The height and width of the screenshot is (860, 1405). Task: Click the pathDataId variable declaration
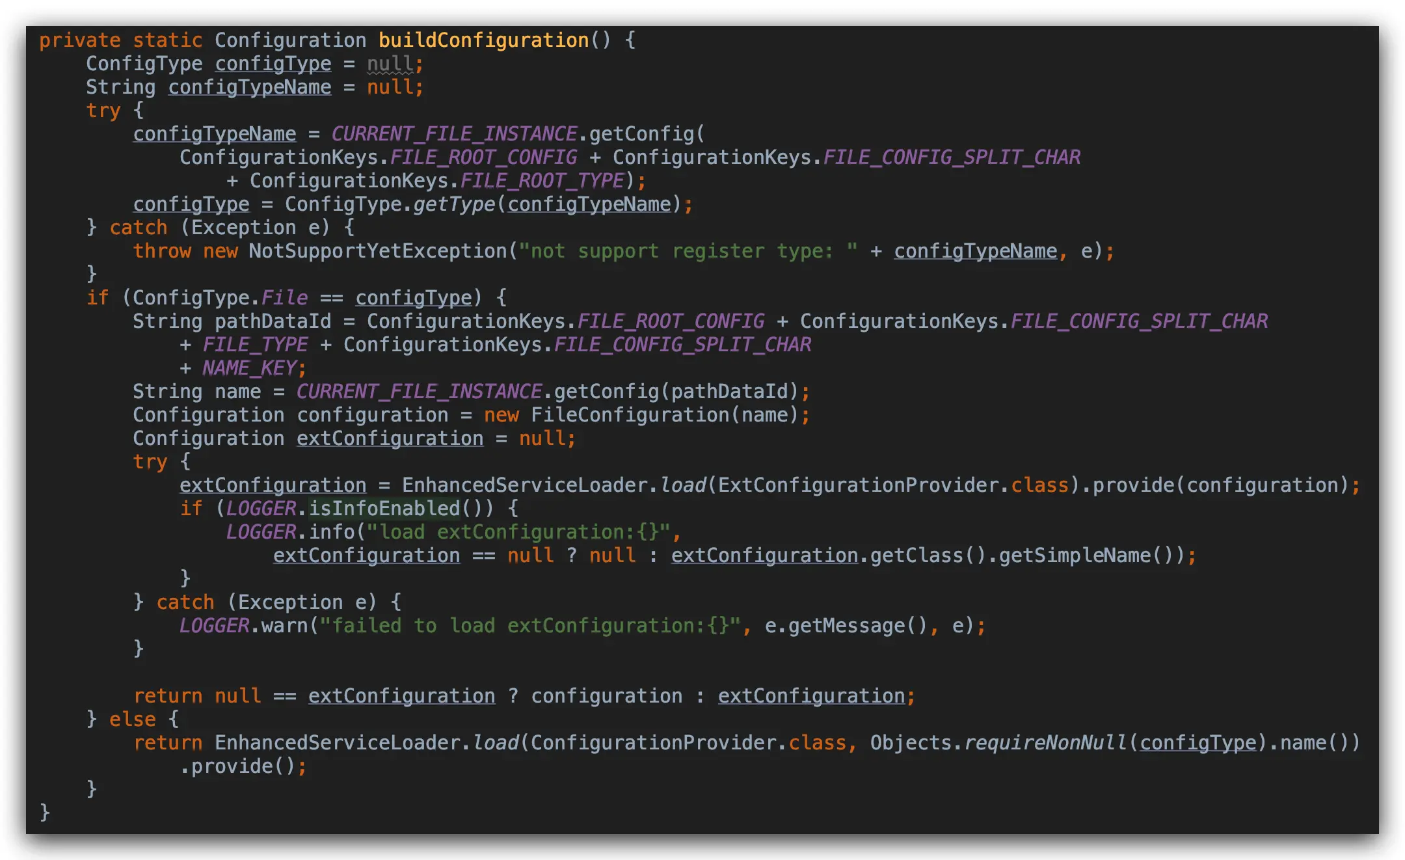click(273, 321)
